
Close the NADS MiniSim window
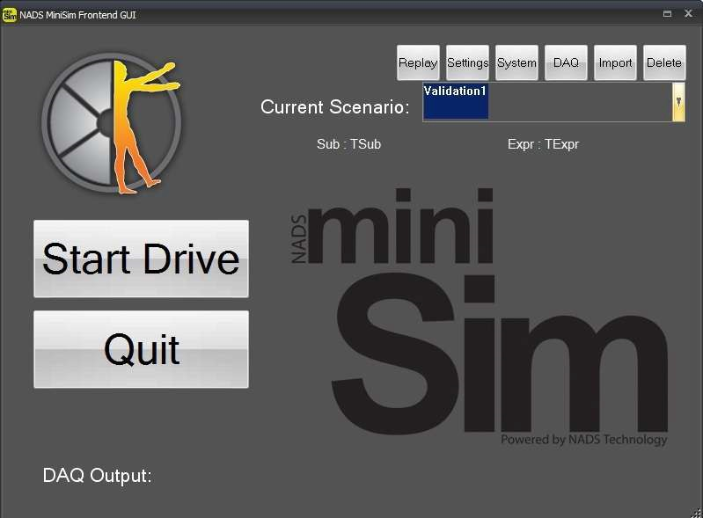[688, 14]
